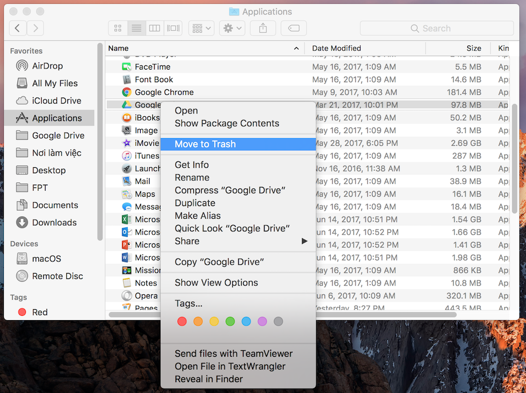
Task: Go back with the left chevron button
Action: coord(18,28)
